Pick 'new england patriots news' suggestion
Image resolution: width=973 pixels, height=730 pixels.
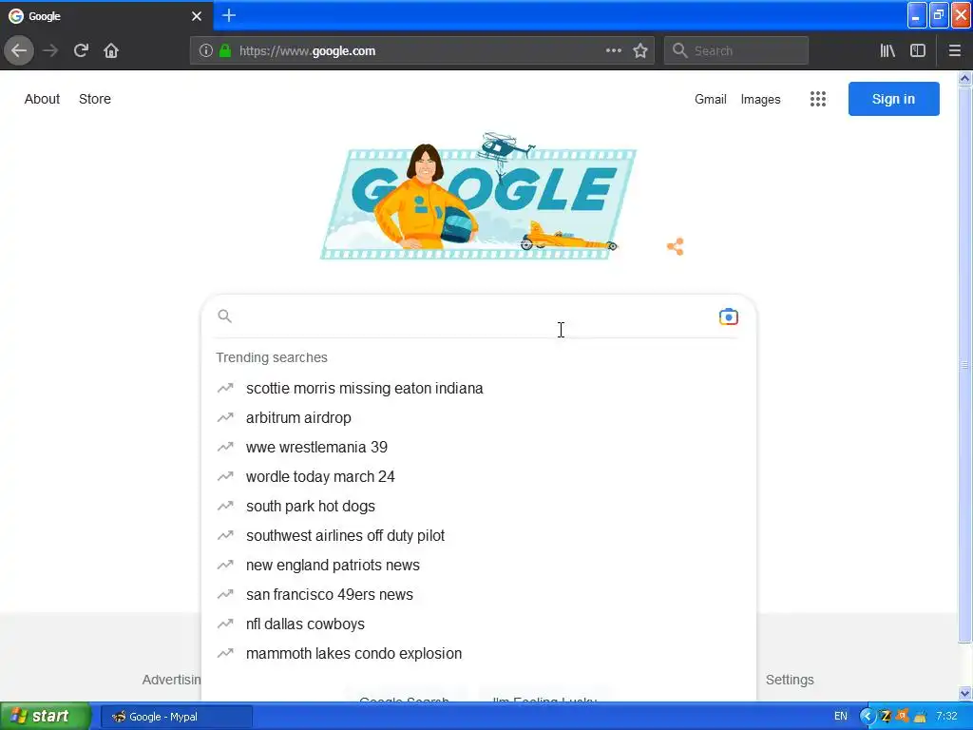[479, 565]
